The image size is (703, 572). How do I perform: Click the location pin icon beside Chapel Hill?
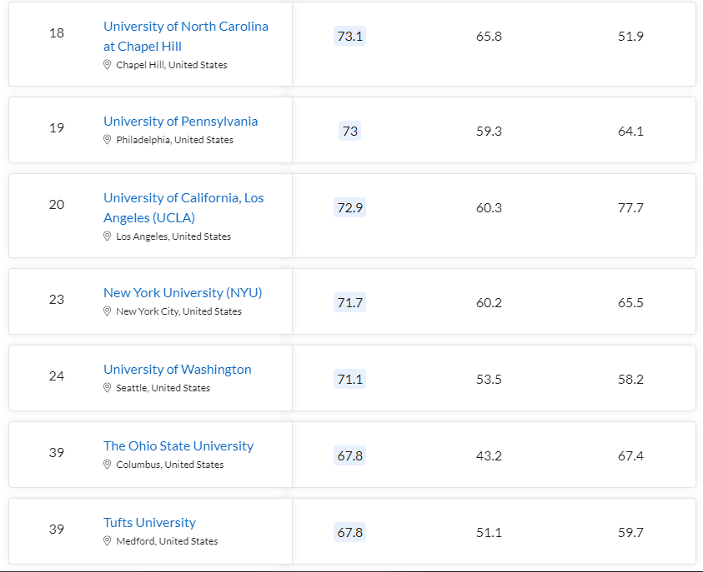108,65
